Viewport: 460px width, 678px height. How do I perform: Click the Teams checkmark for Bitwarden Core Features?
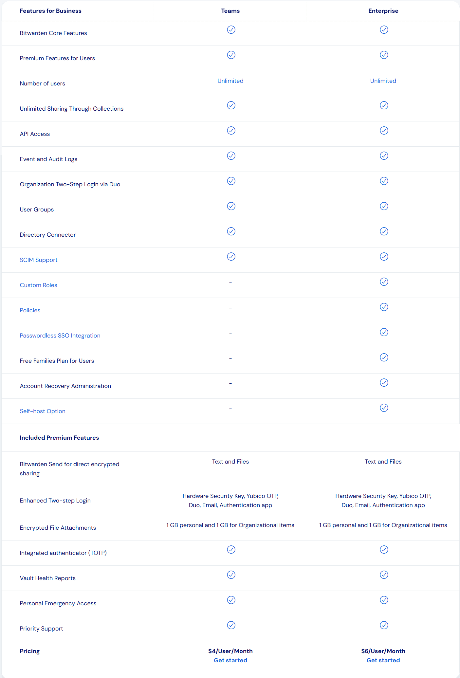231,29
